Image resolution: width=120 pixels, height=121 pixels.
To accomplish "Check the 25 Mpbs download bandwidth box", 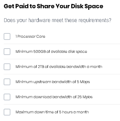I will pyautogui.click(x=7, y=97).
